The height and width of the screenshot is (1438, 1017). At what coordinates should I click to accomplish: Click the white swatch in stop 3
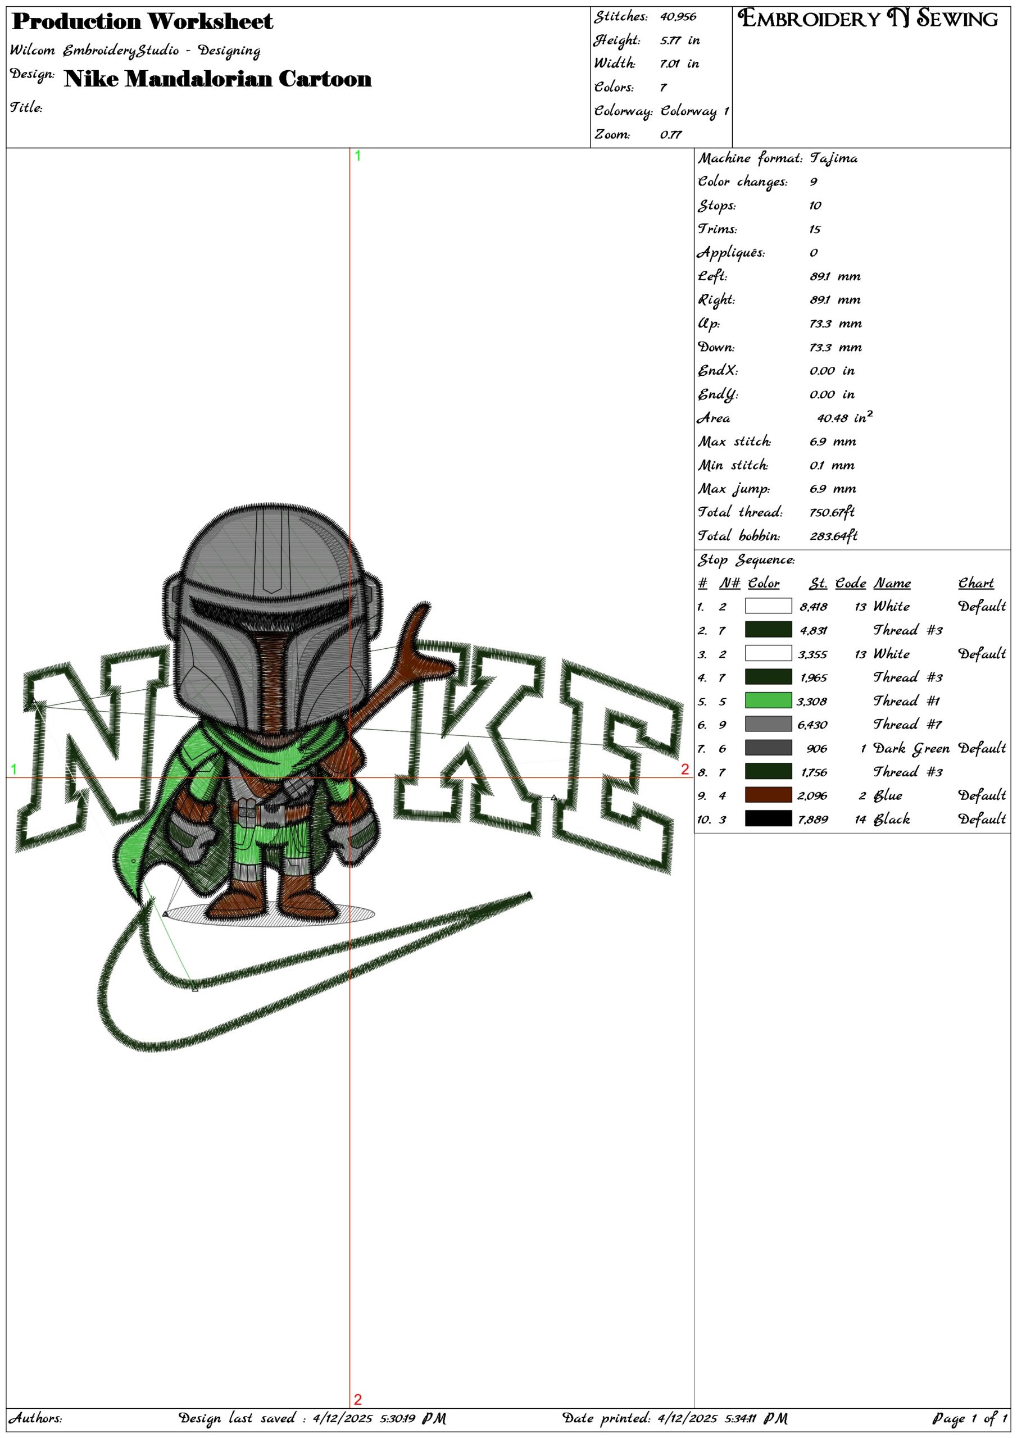coord(768,653)
